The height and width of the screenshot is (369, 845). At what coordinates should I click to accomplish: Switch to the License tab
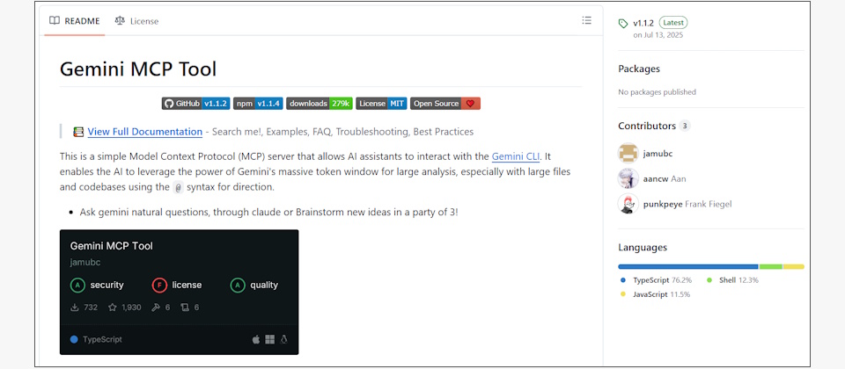click(136, 21)
